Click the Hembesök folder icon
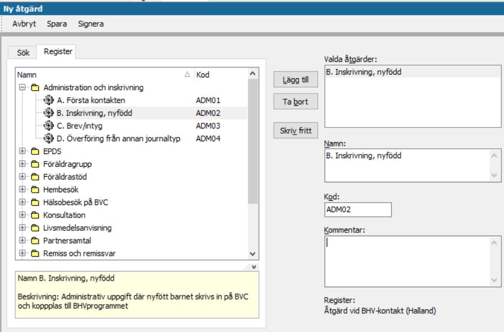 tap(35, 189)
